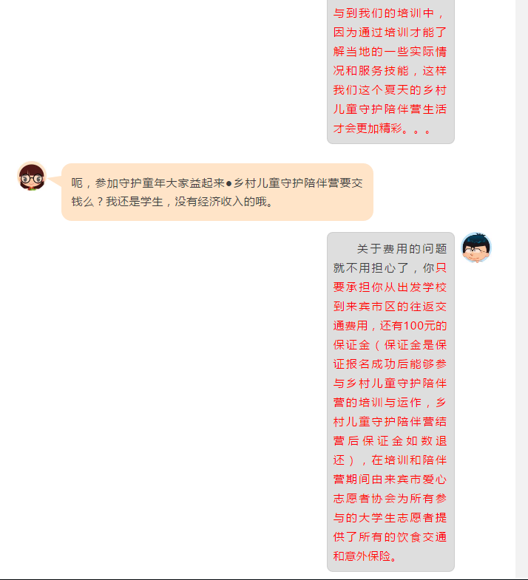Screen dimensions: 528x580
Task: Click the line '志愿者协会为所有参'
Action: click(x=390, y=498)
